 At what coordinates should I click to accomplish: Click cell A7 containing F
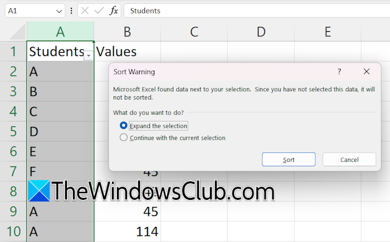click(60, 171)
